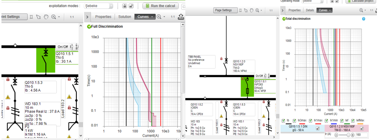Click the lock icon beside exploitation modes
Screen dimensions: 378x140
[x=125, y=6]
